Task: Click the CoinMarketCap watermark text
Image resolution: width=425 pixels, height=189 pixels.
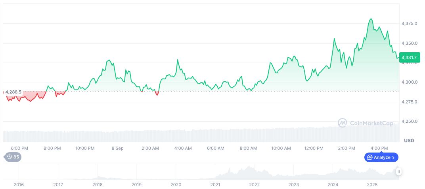Action: tap(371, 123)
